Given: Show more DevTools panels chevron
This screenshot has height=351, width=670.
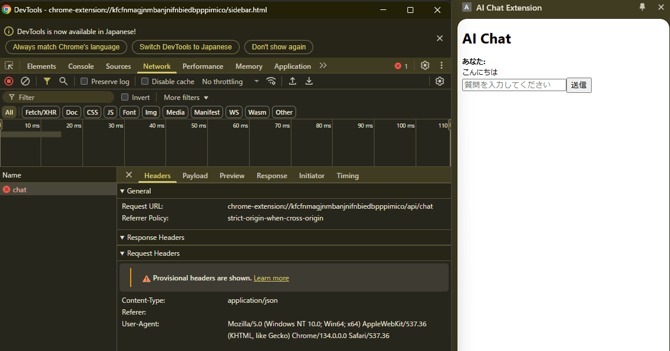Looking at the screenshot, I should point(323,65).
